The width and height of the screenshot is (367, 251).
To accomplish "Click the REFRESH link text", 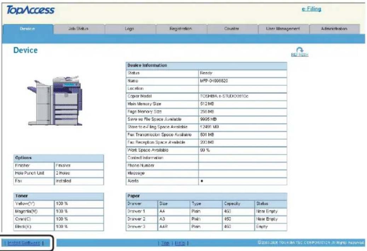I will click(300, 55).
